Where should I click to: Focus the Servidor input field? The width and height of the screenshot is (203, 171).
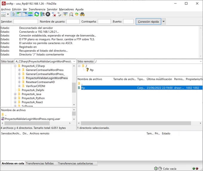pyautogui.click(x=26, y=21)
